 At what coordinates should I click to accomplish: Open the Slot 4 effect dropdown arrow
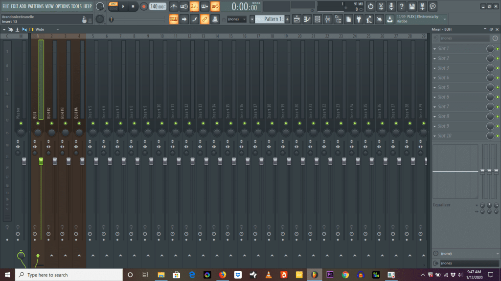(x=434, y=78)
